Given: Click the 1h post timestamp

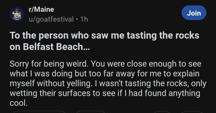Looking at the screenshot, I should (84, 19).
